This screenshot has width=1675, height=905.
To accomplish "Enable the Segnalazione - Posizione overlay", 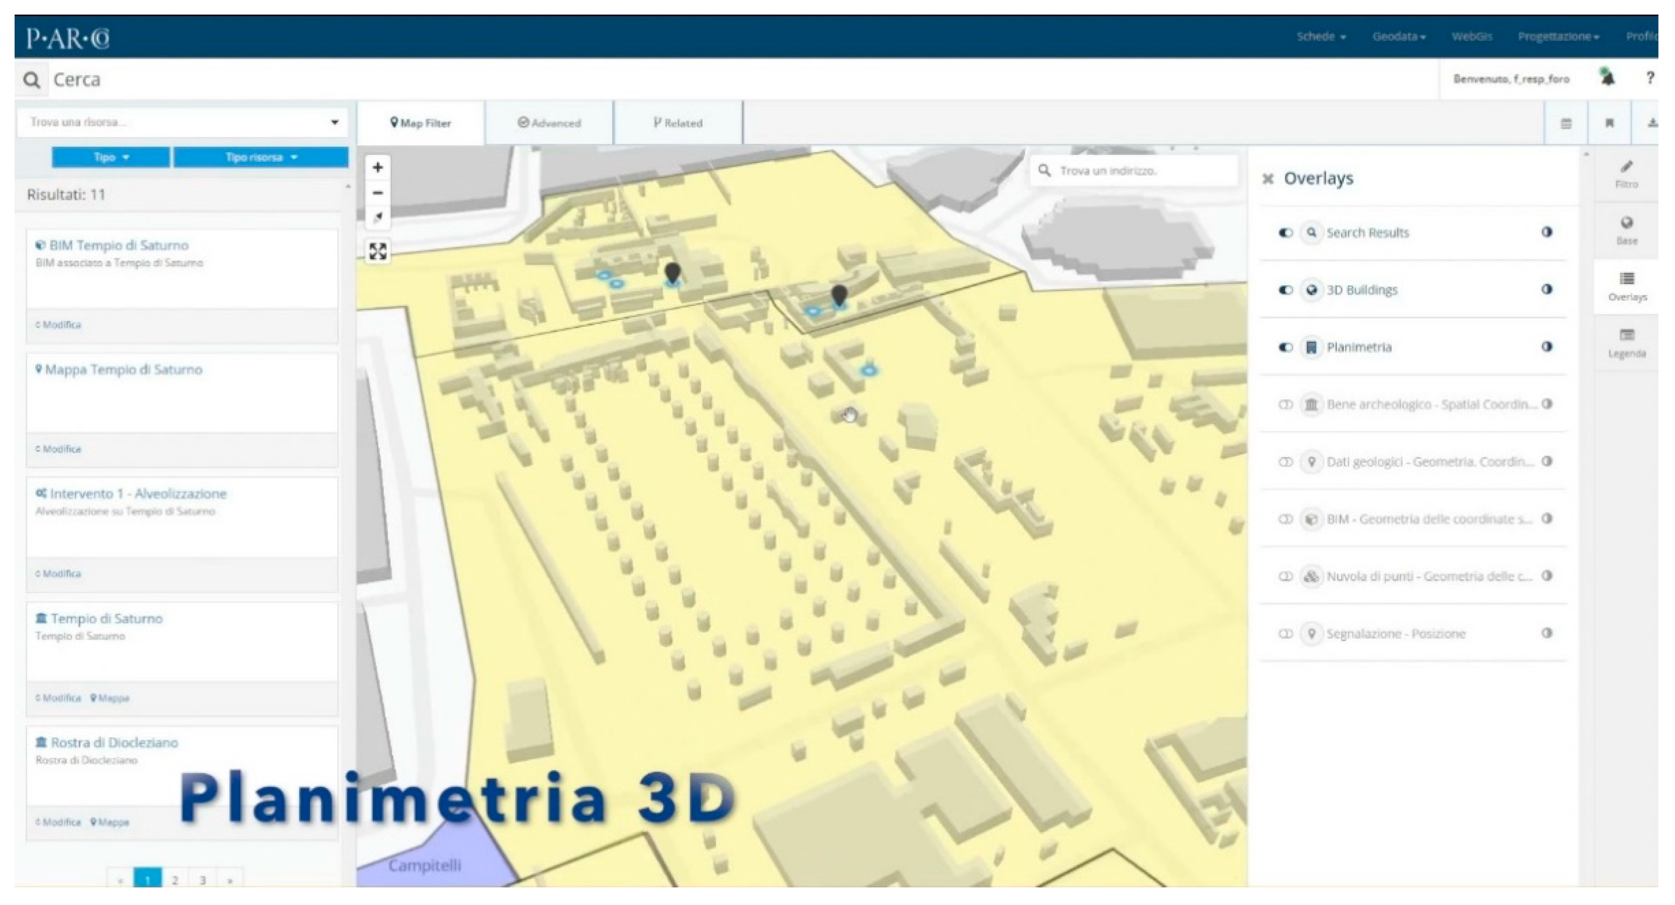I will pos(1285,634).
